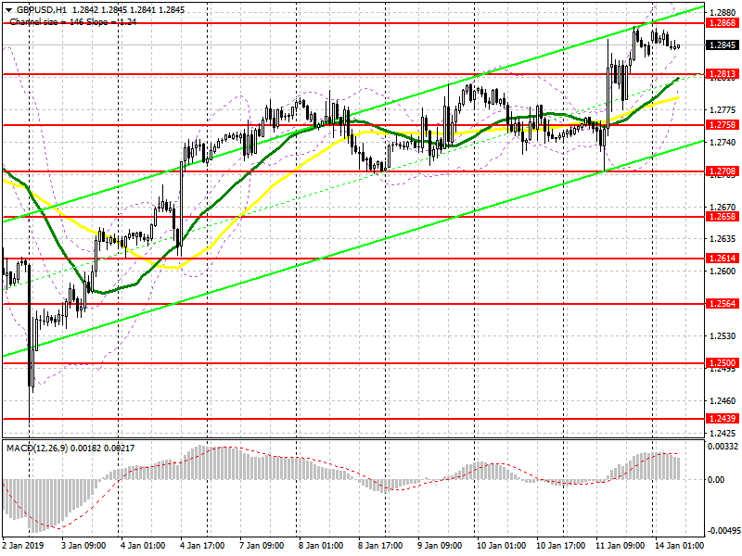Viewport: 742px width, 556px height.
Task: Click the triangle icon beside GBPUSD,H1
Action: click(x=8, y=10)
